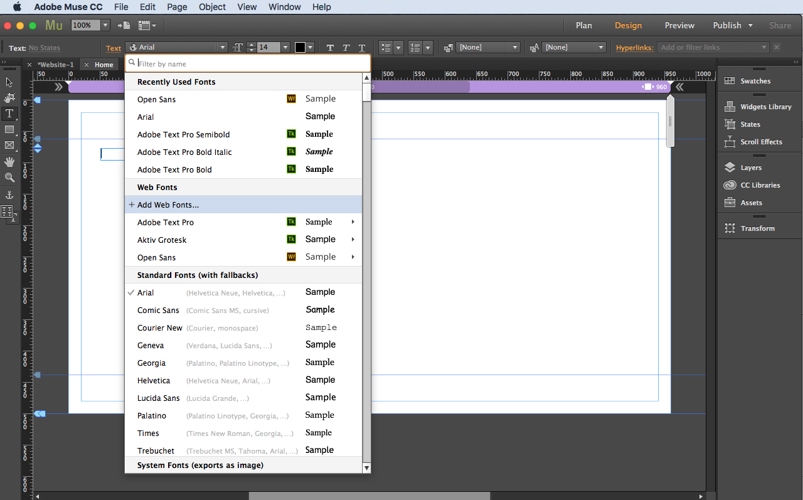This screenshot has width=803, height=500.
Task: Select the Rectangle Frame tool
Action: coord(9,145)
